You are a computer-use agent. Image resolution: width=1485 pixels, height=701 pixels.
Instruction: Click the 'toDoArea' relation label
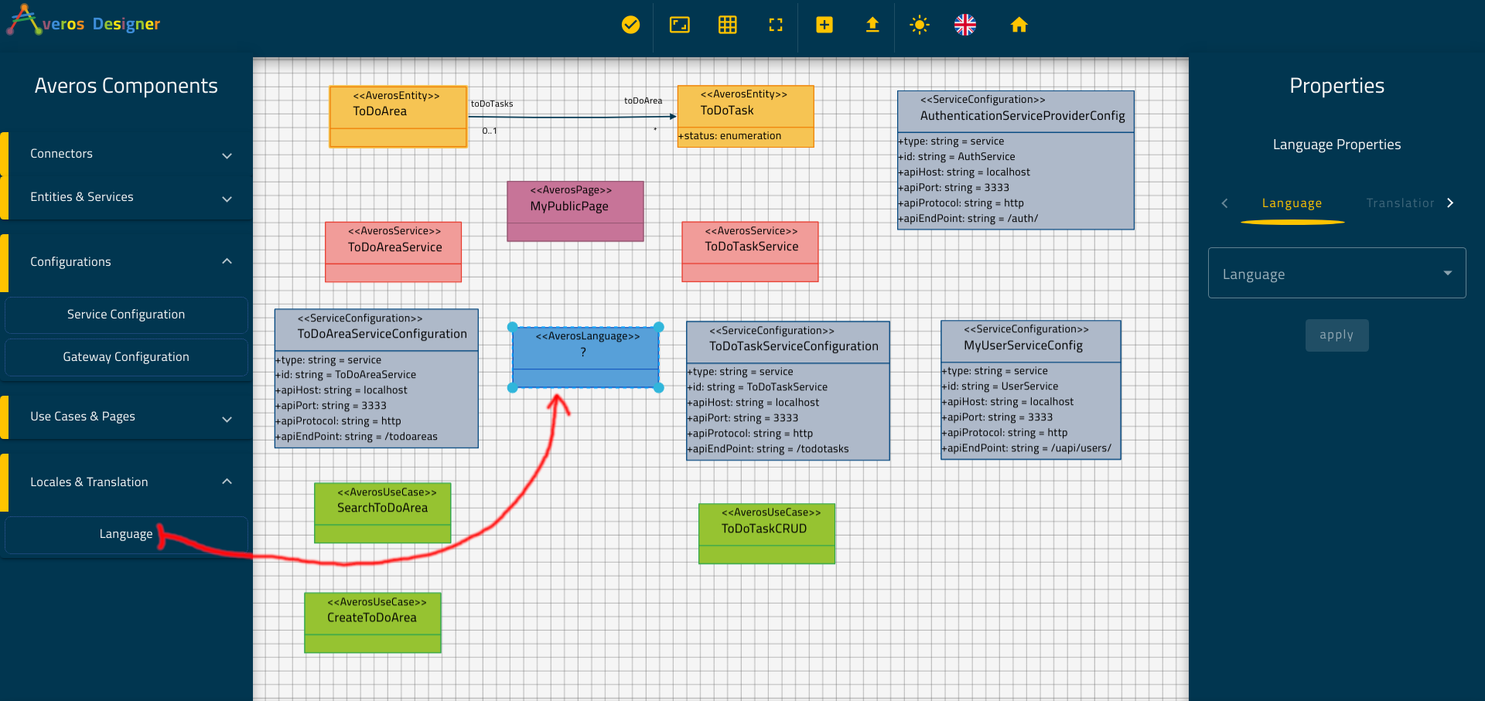pyautogui.click(x=643, y=100)
